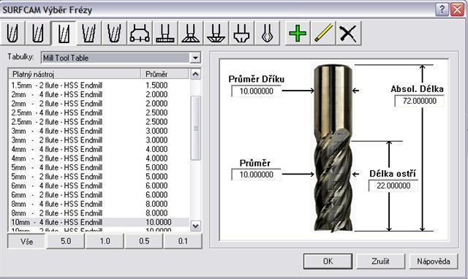Toggle the 5.0 increment filter

66,241
